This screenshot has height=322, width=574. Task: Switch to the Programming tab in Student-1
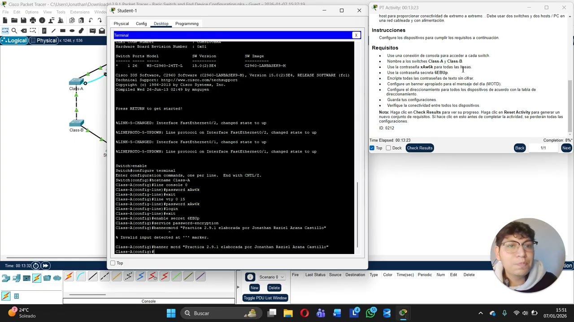tap(187, 24)
